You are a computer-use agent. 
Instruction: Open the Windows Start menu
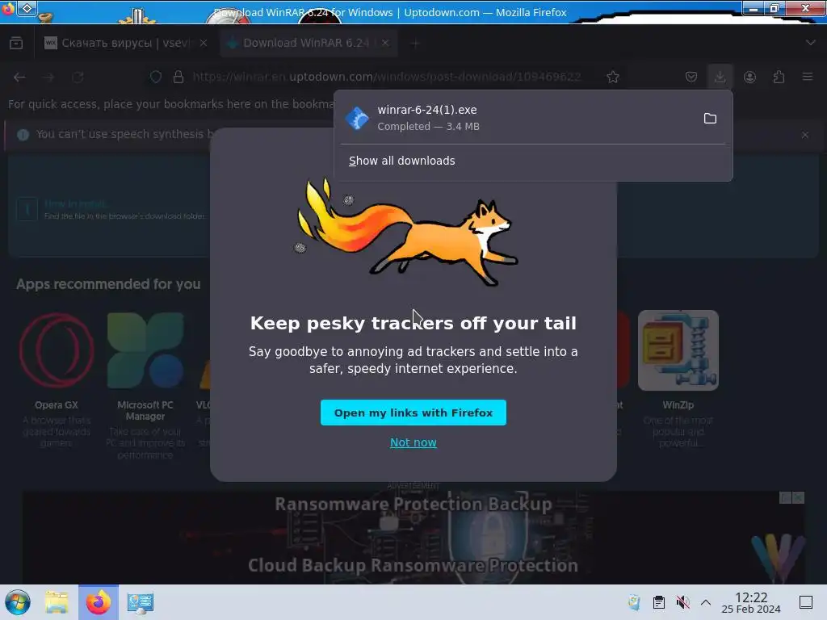pos(18,602)
